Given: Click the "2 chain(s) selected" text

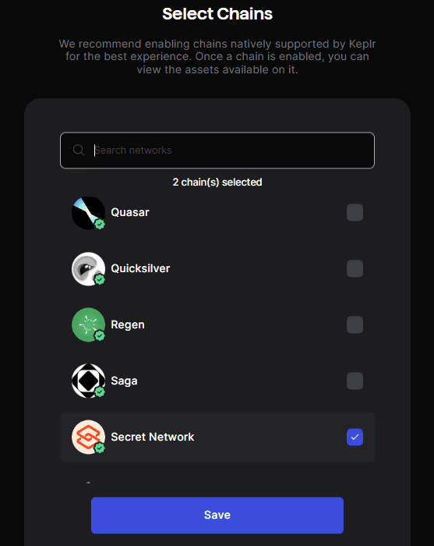Looking at the screenshot, I should pyautogui.click(x=217, y=182).
